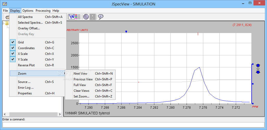Viewport: 267px width, 130px height.
Task: Click the left arrow of tree scrollbar
Action: pyautogui.click(x=5, y=114)
